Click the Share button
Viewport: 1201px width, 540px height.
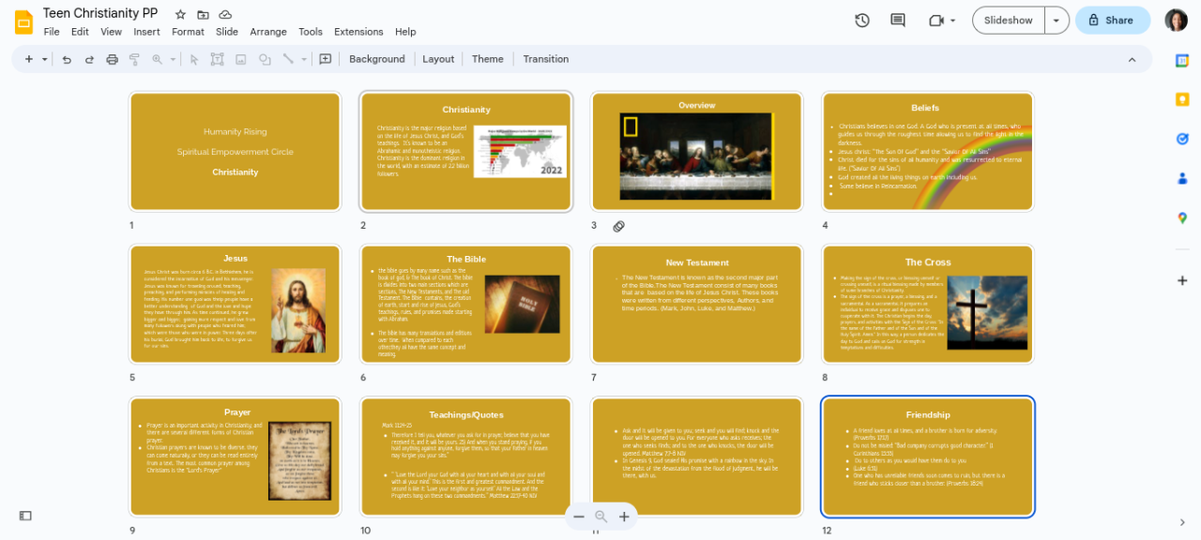[1112, 21]
